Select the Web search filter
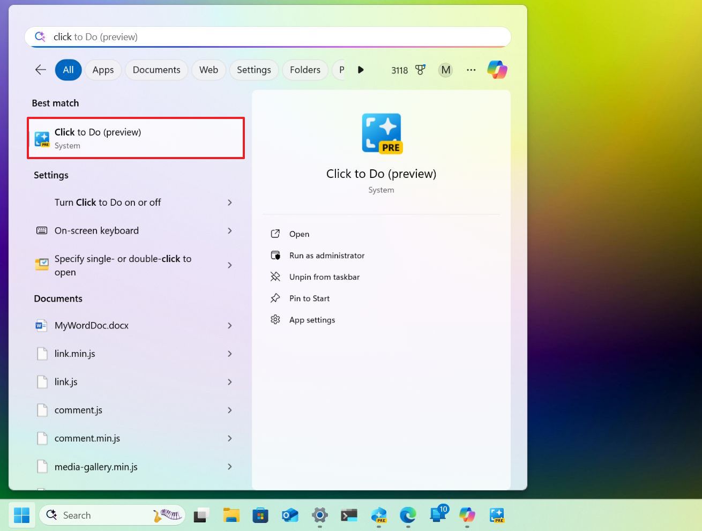The image size is (702, 531). (208, 70)
